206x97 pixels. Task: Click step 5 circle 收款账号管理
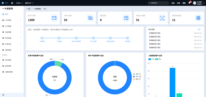tap(110, 38)
